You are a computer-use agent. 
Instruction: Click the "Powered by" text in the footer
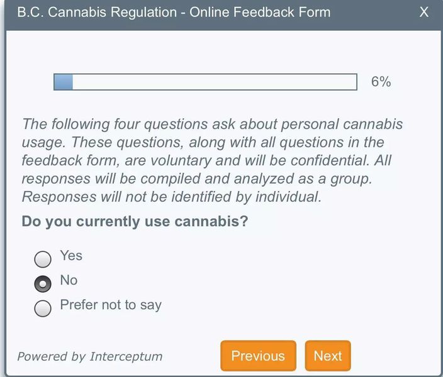(52, 356)
